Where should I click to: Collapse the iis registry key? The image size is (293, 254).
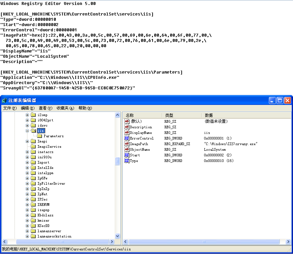pyautogui.click(x=27, y=131)
